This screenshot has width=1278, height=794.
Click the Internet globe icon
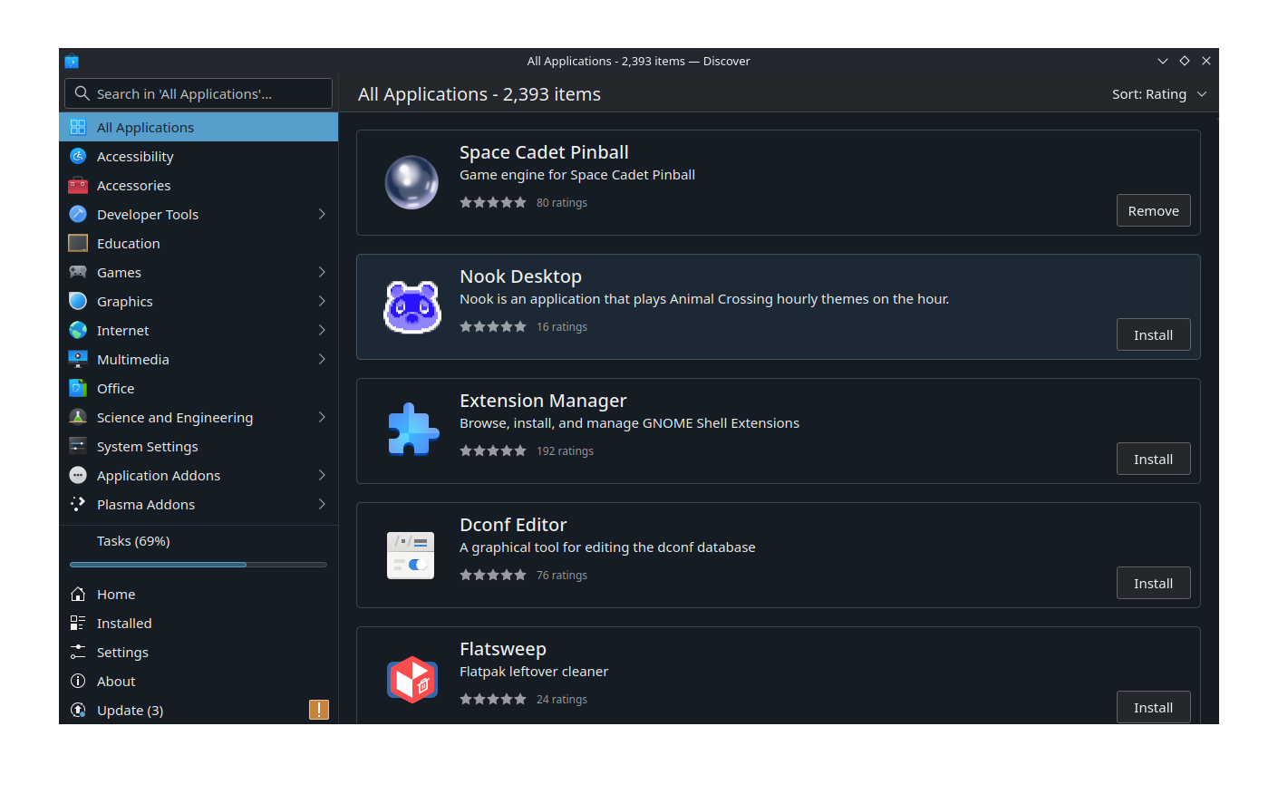[x=78, y=330]
